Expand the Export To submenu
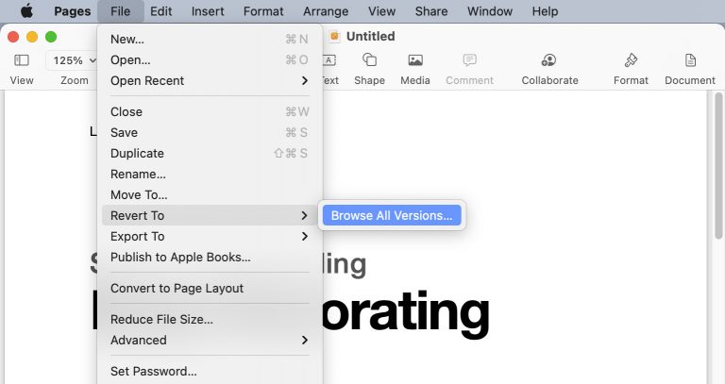 (209, 236)
